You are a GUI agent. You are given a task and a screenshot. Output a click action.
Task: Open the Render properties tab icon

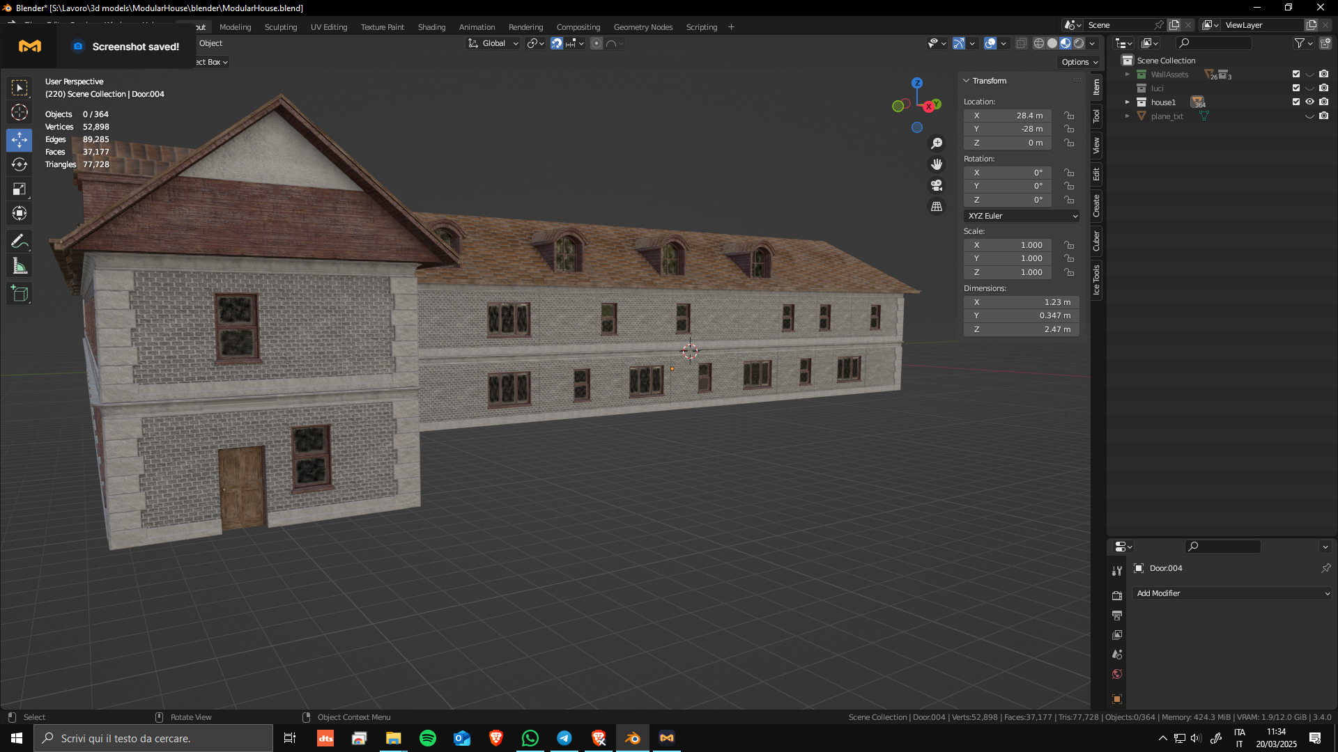[x=1117, y=596]
